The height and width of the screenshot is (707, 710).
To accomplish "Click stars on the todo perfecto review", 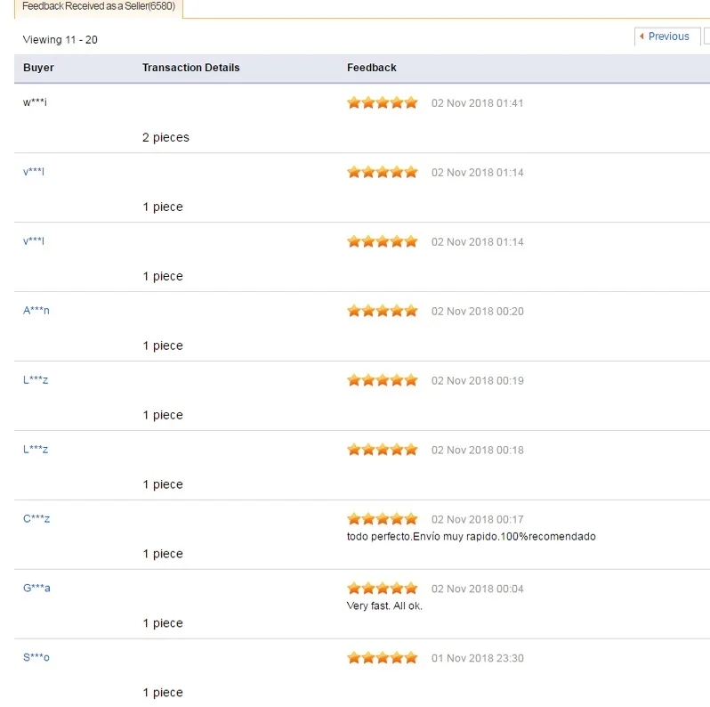I will [x=383, y=519].
